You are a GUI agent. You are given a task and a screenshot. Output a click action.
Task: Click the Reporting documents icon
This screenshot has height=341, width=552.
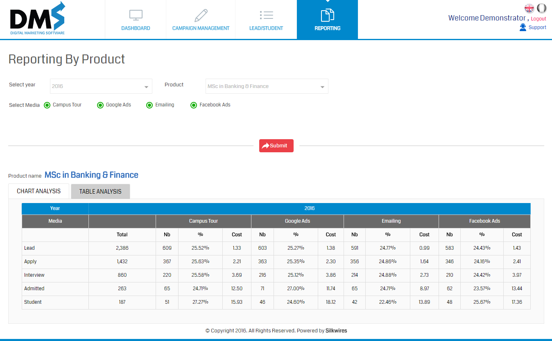click(x=327, y=15)
